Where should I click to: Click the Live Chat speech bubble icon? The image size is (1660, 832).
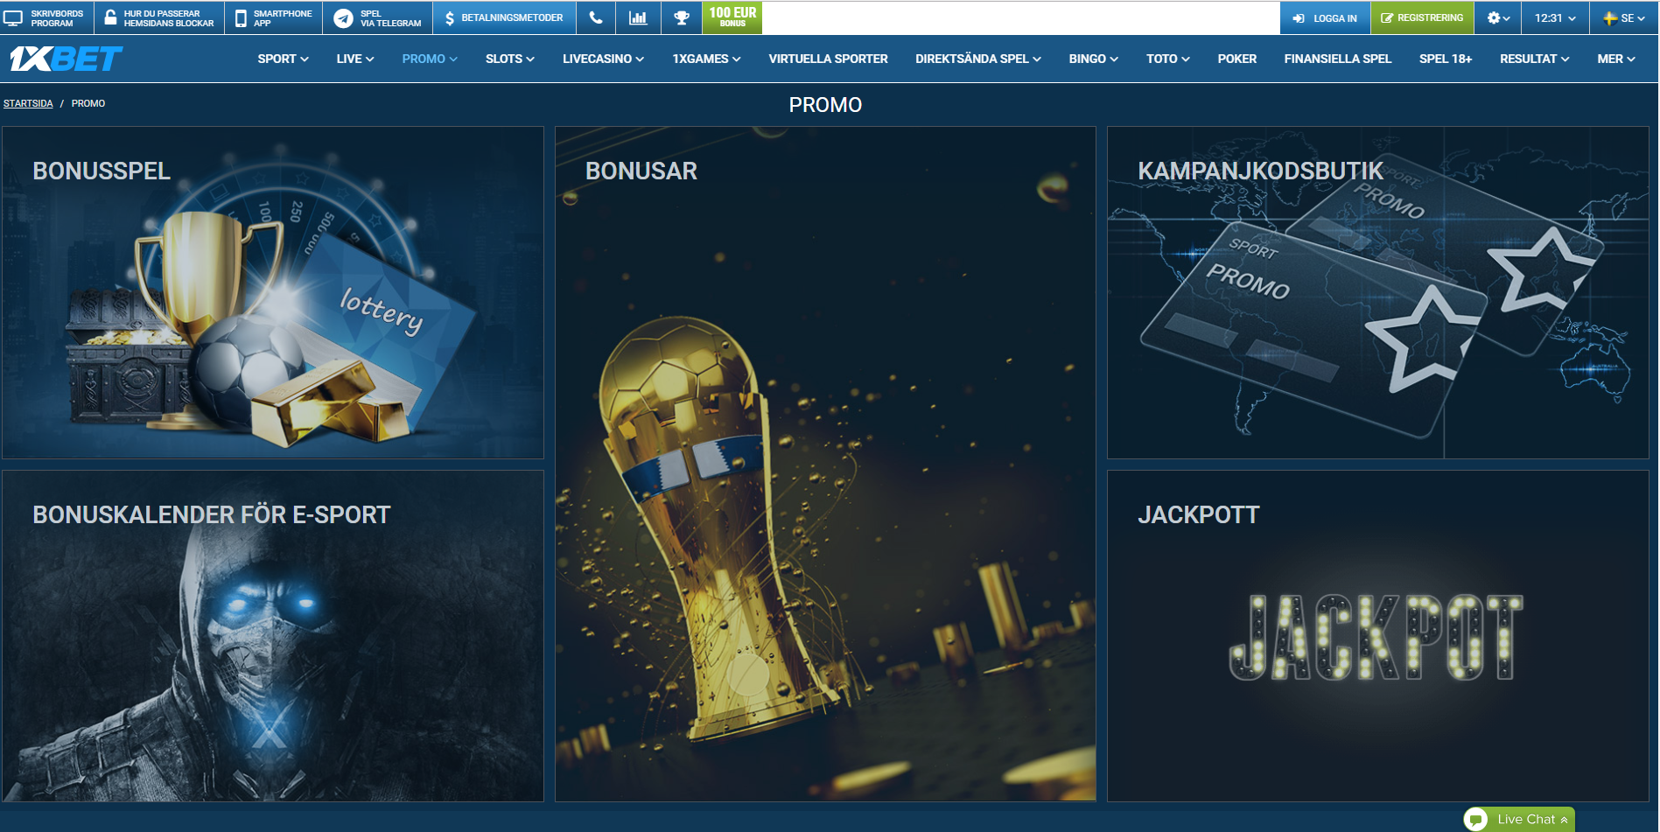point(1477,820)
